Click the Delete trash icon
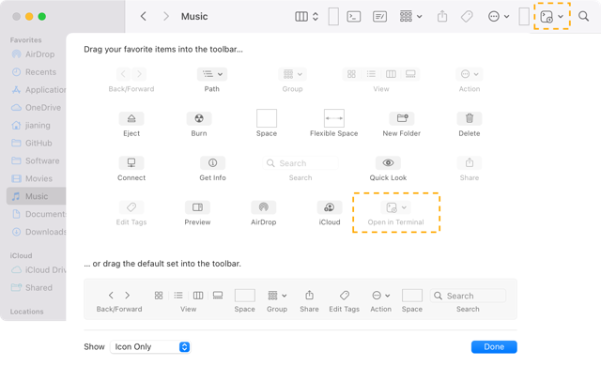This screenshot has width=601, height=366. pos(470,118)
